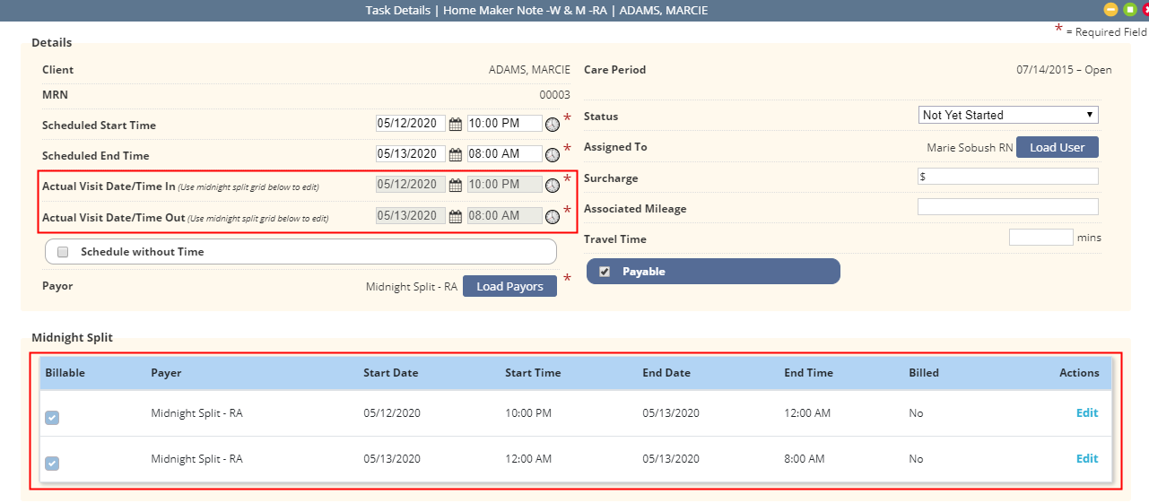Enable the Schedule without Time checkbox
The width and height of the screenshot is (1149, 503).
(x=63, y=252)
